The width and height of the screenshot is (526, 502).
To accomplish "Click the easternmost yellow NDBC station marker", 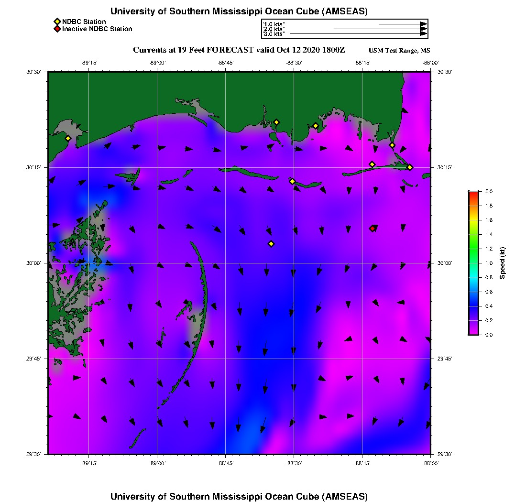I will click(x=410, y=167).
